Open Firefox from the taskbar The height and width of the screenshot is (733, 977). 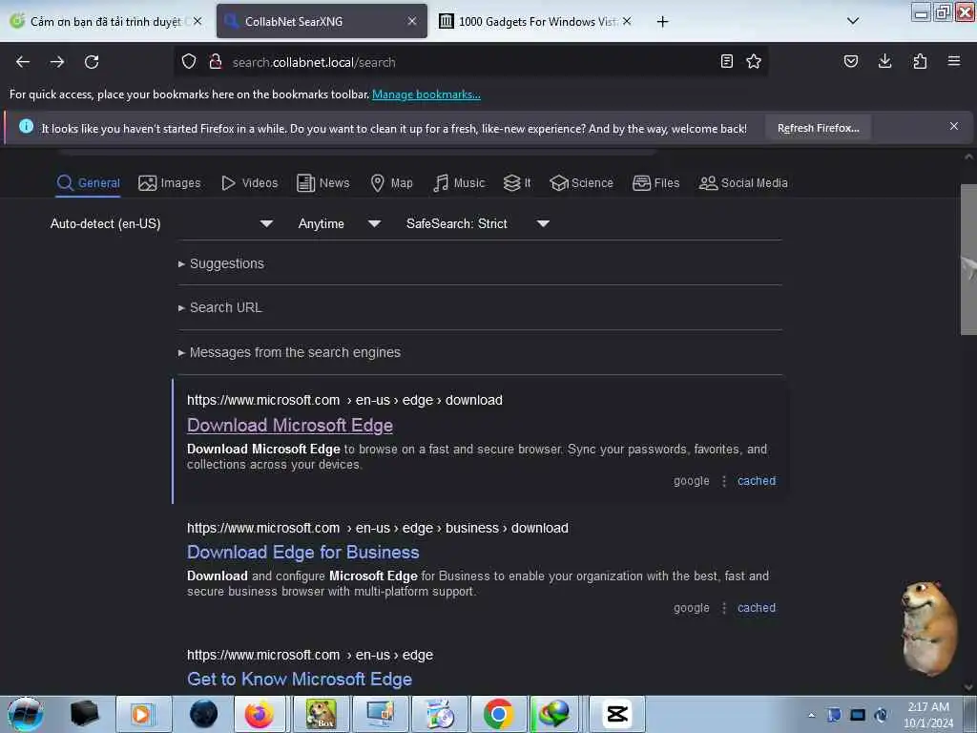click(260, 714)
